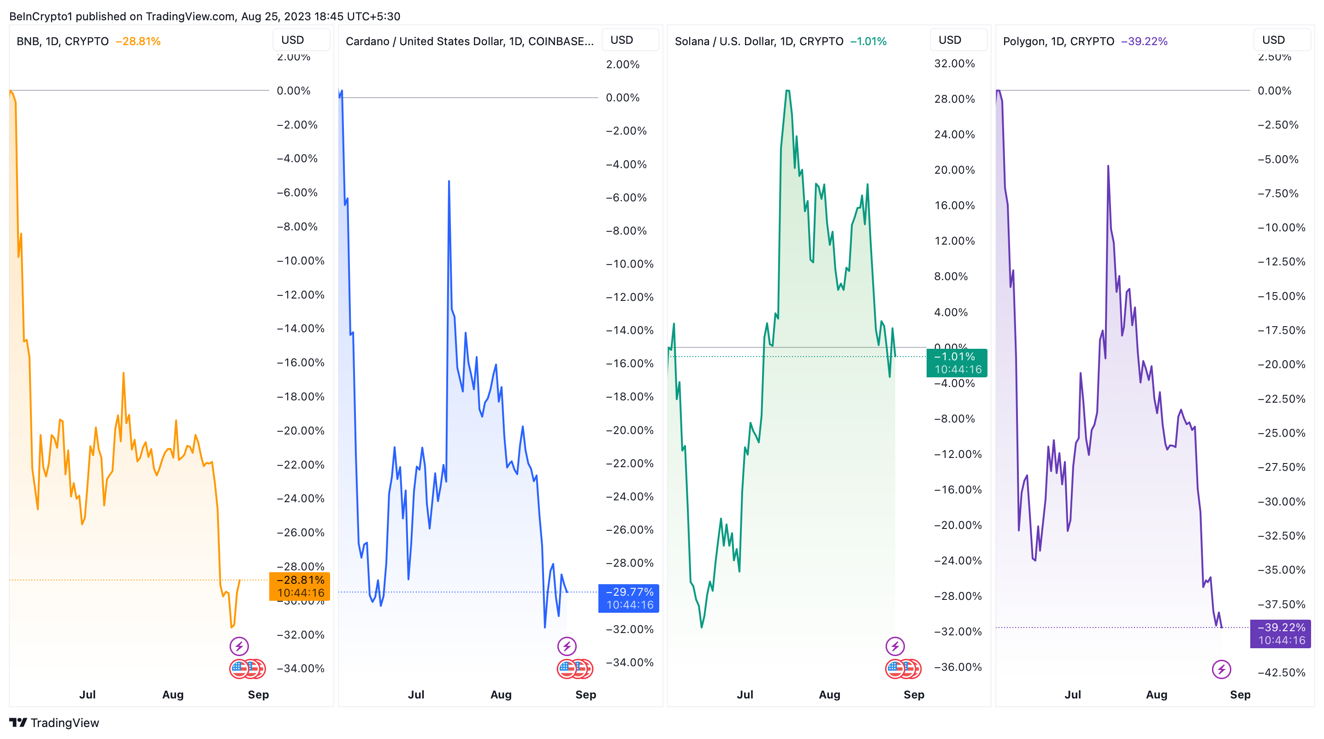Viewport: 1324px width, 739px height.
Task: Click the lightning event icon in Polygon chart
Action: [1221, 669]
